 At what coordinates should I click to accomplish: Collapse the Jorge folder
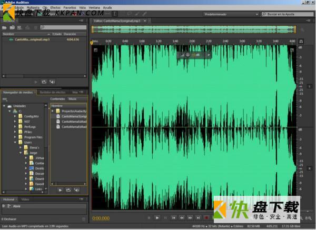coord(21,153)
